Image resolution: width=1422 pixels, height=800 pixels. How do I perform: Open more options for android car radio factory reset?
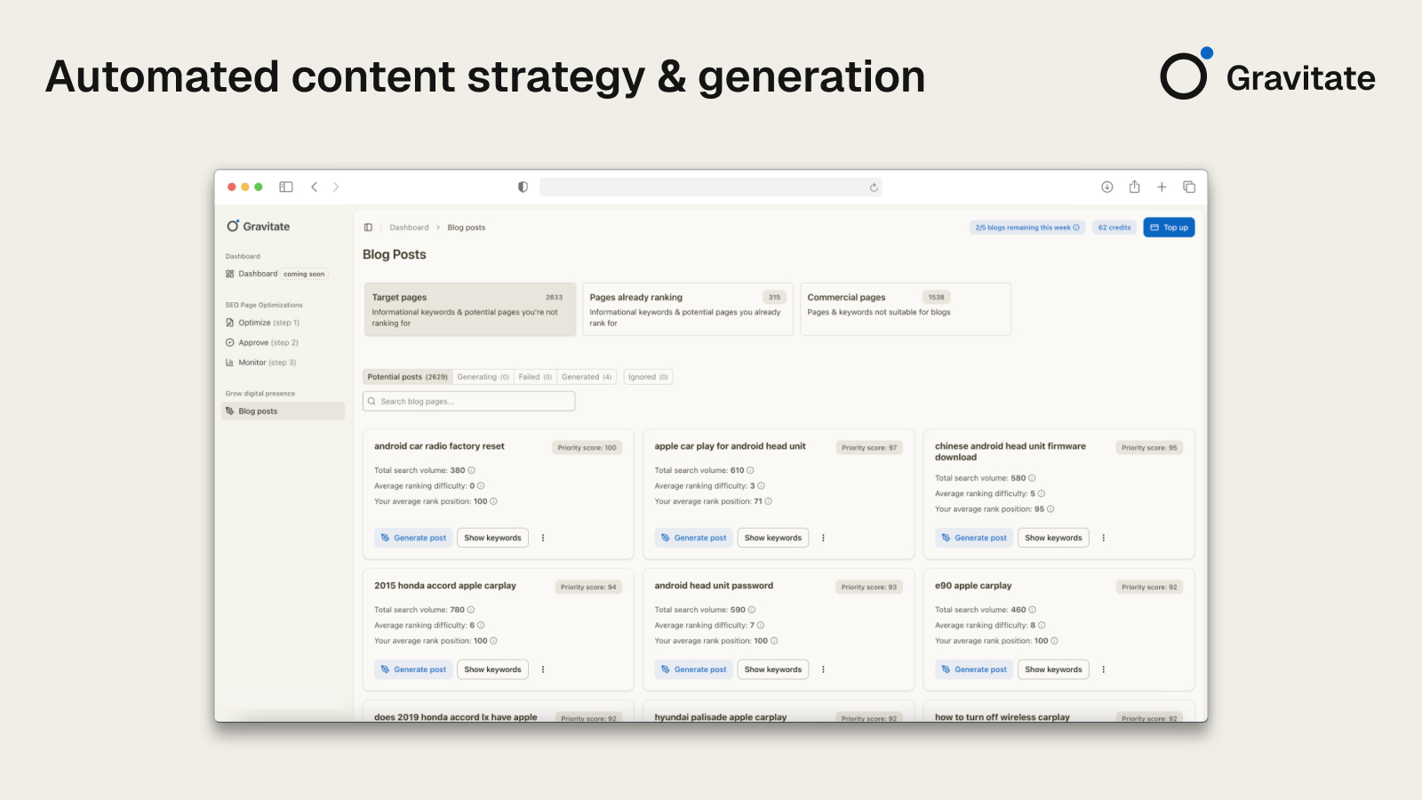pos(543,538)
